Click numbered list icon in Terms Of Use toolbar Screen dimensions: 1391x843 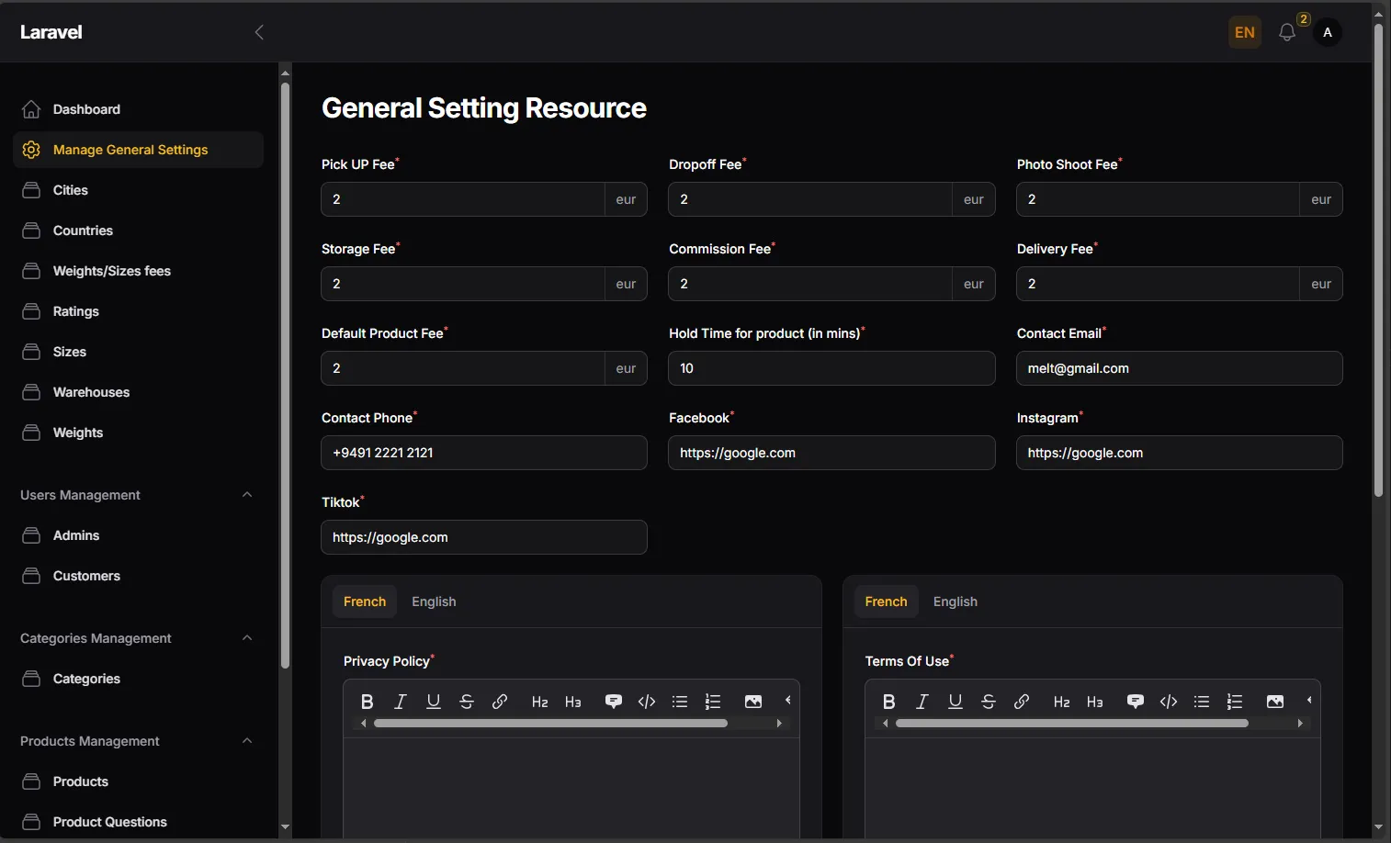point(1235,702)
